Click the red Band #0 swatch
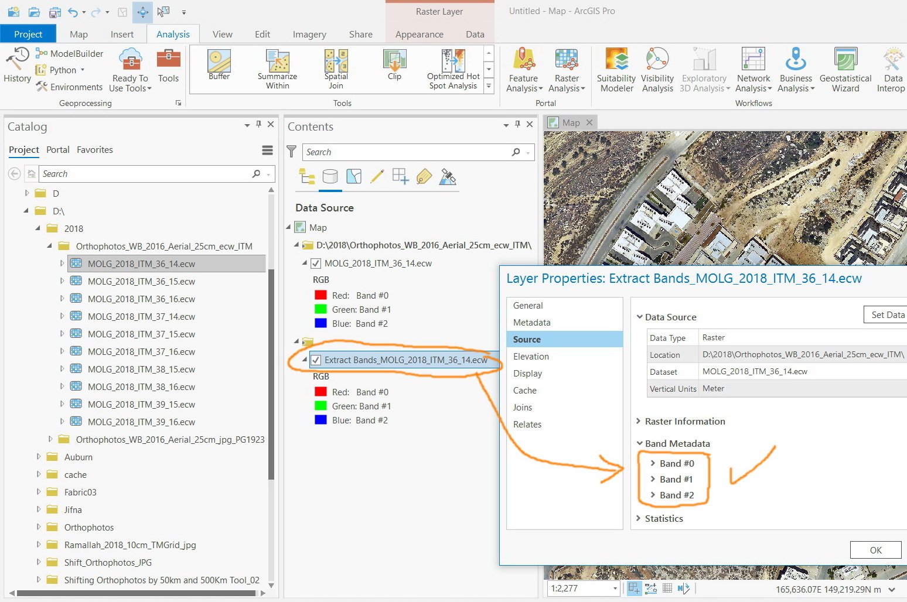This screenshot has height=602, width=907. (320, 295)
